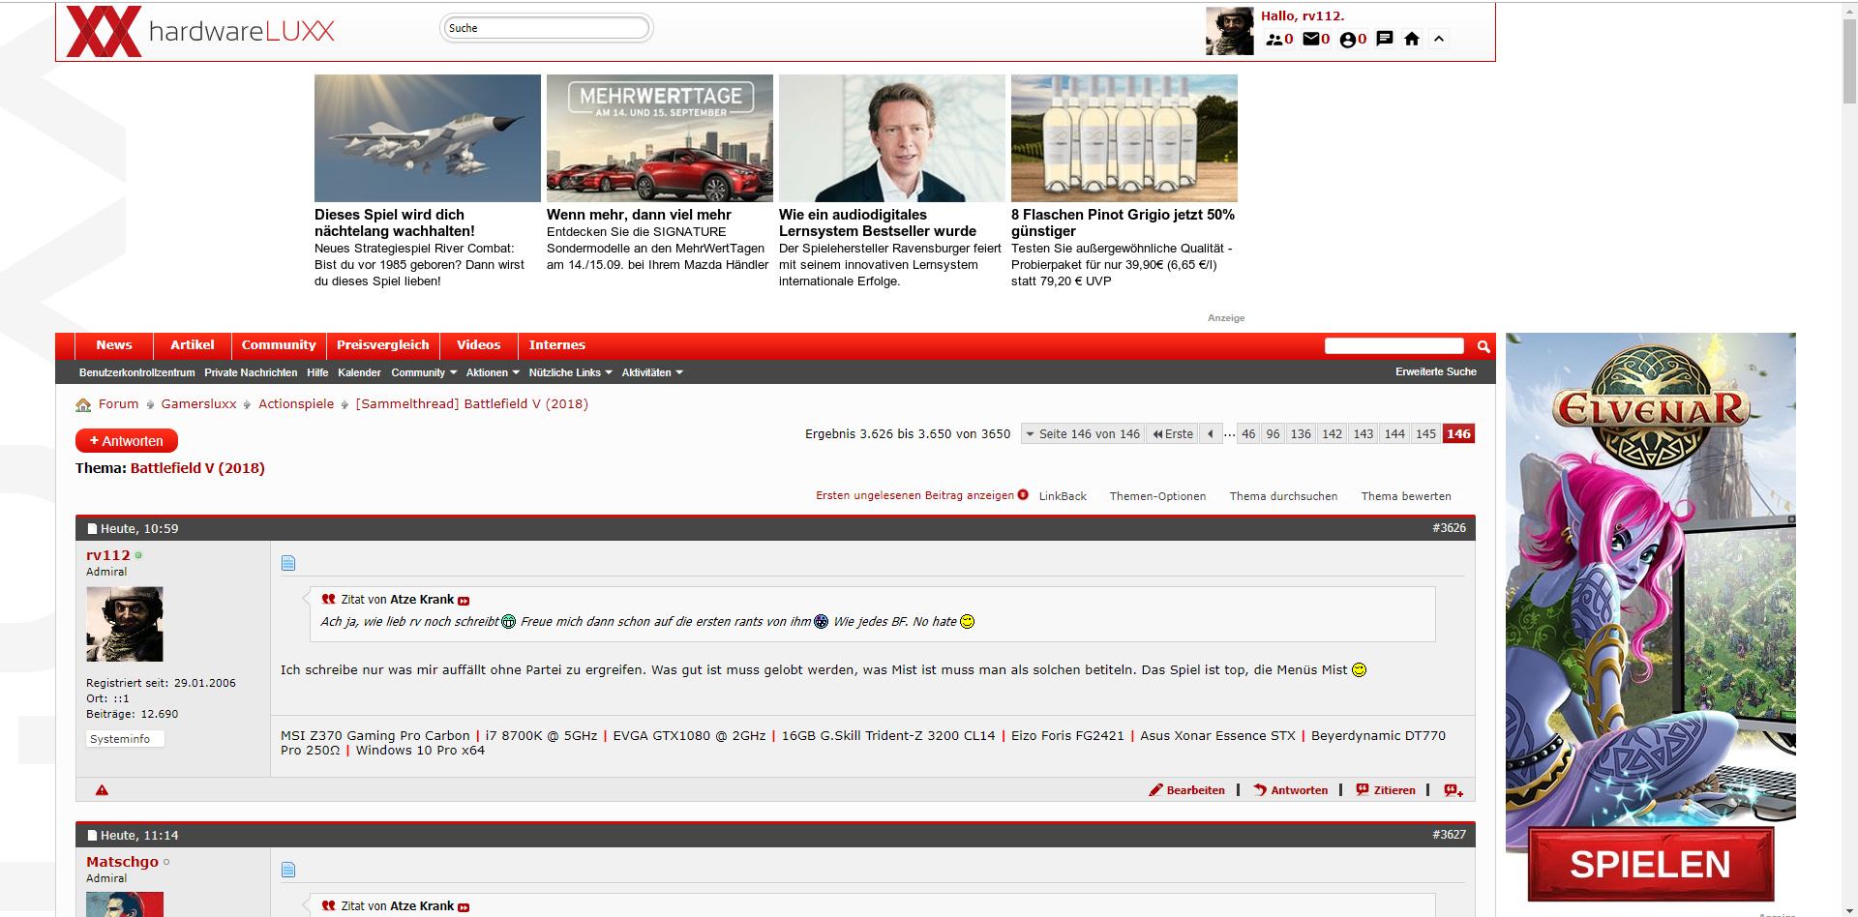Open the Mazda MehrWertTage ad image
The width and height of the screenshot is (1858, 917).
point(660,138)
